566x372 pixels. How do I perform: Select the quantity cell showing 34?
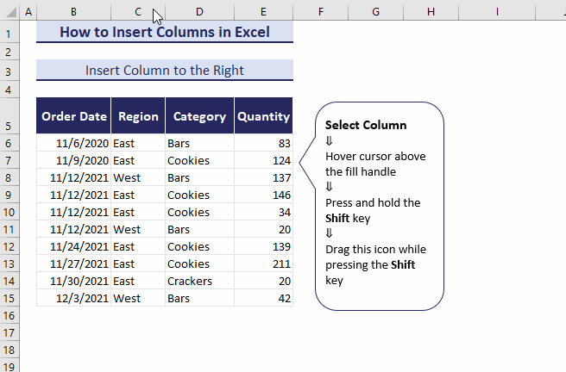click(263, 212)
